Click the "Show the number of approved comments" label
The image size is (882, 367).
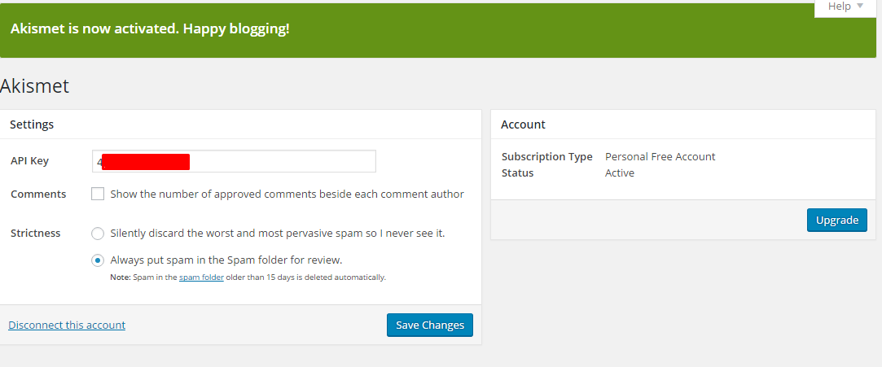pos(287,194)
